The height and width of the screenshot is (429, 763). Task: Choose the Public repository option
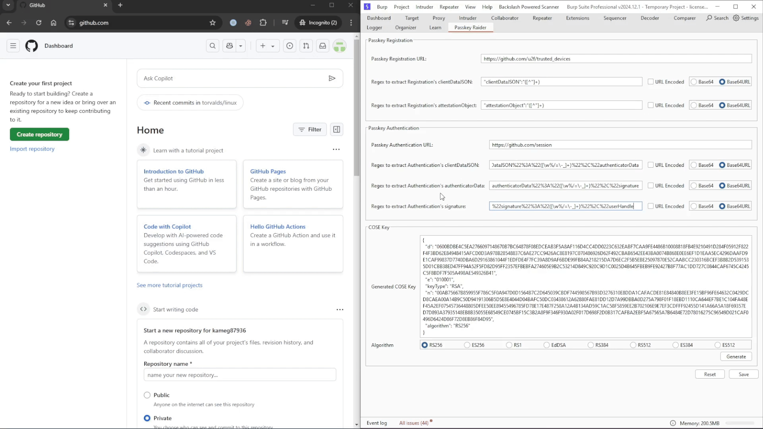pyautogui.click(x=147, y=395)
